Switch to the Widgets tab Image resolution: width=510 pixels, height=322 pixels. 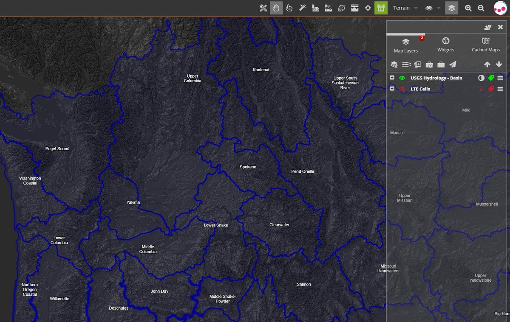[445, 45]
